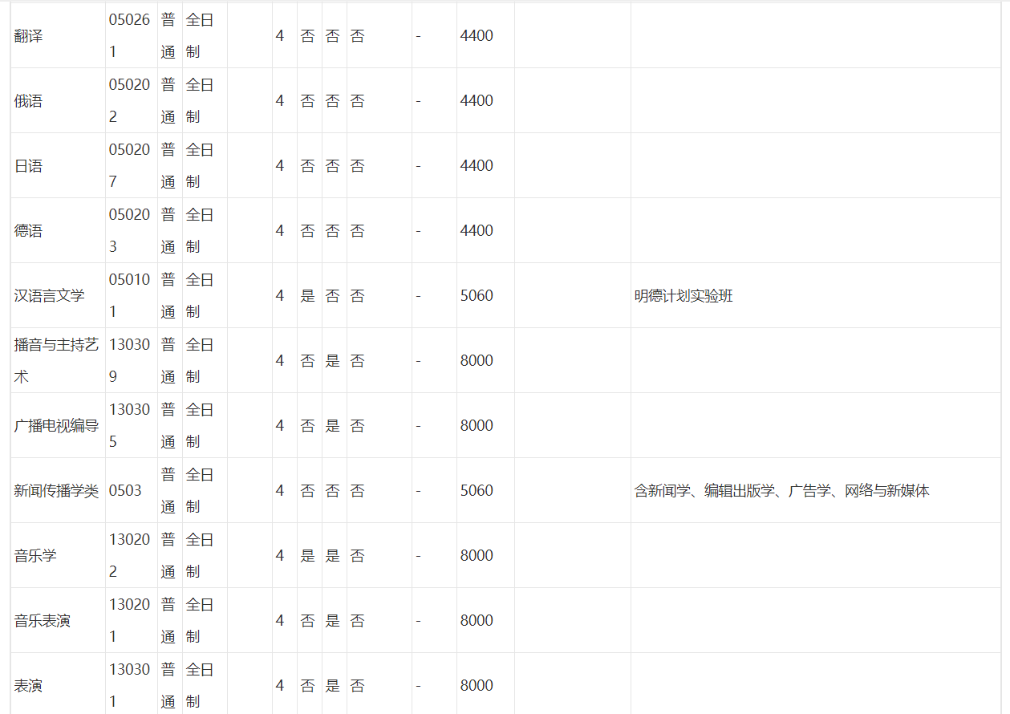Image resolution: width=1010 pixels, height=714 pixels.
Task: Select the 广播电视编导 major cell
Action: tap(56, 426)
